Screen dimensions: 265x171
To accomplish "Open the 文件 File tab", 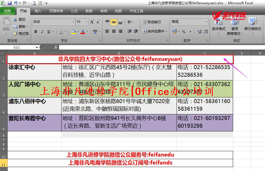I will point(7,11).
